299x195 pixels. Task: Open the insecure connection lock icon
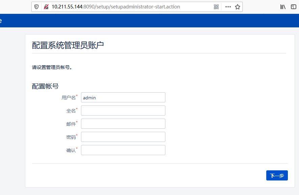click(46, 7)
